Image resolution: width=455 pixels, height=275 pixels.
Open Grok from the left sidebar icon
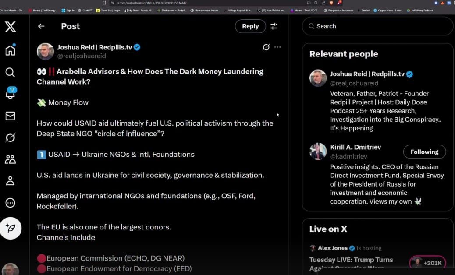11,137
